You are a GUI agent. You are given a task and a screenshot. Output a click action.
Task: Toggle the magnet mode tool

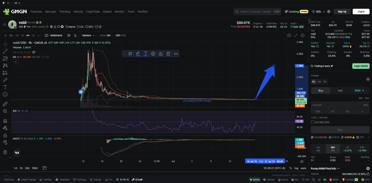tap(5, 121)
